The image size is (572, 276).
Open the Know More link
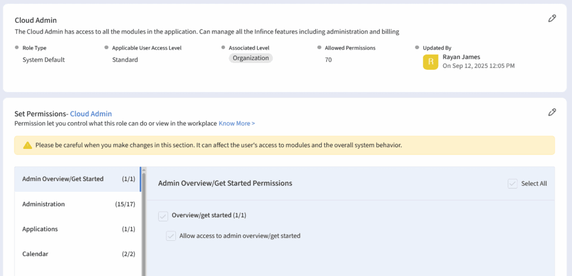point(236,123)
